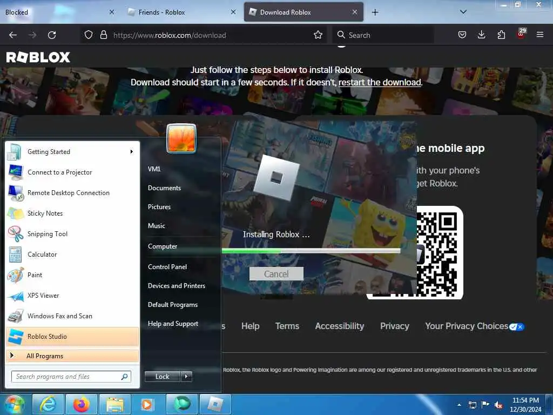This screenshot has height=415, width=553.
Task: Open the shutdown options arrow next to Lock
Action: (x=186, y=377)
